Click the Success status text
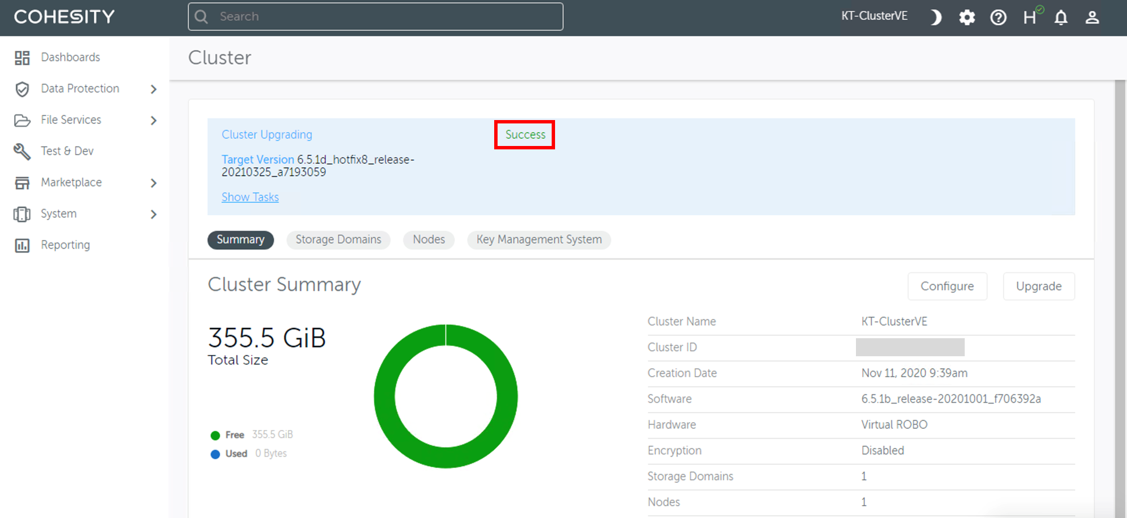 525,135
